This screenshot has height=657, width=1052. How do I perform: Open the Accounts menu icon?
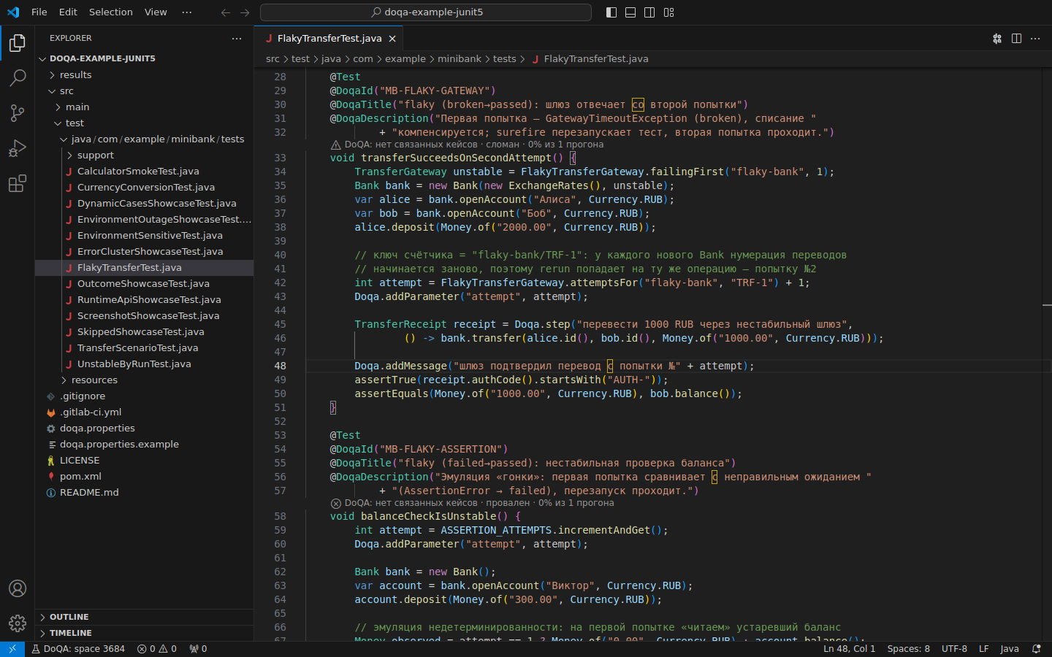17,588
